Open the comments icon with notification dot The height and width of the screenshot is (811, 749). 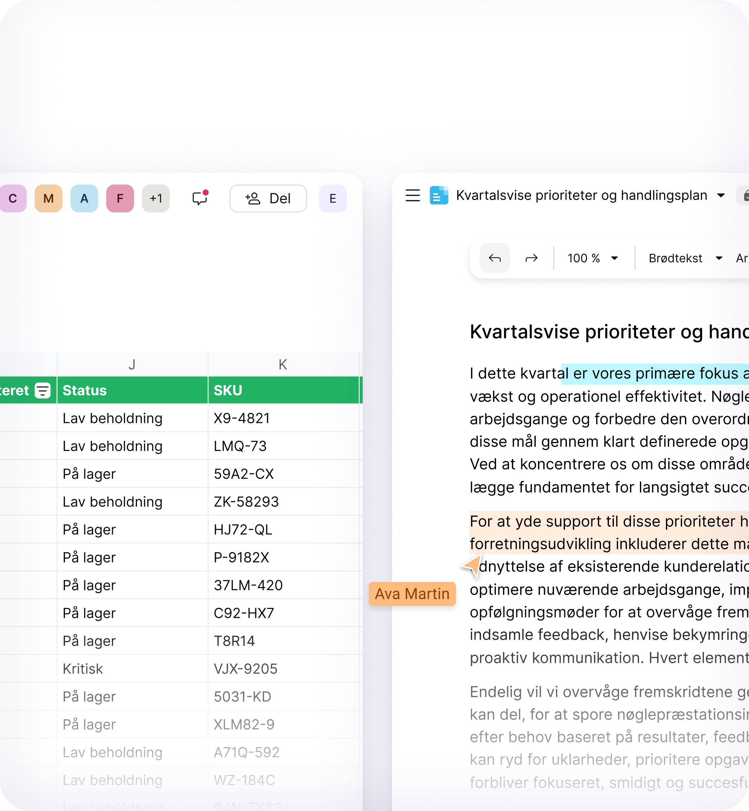click(x=200, y=198)
